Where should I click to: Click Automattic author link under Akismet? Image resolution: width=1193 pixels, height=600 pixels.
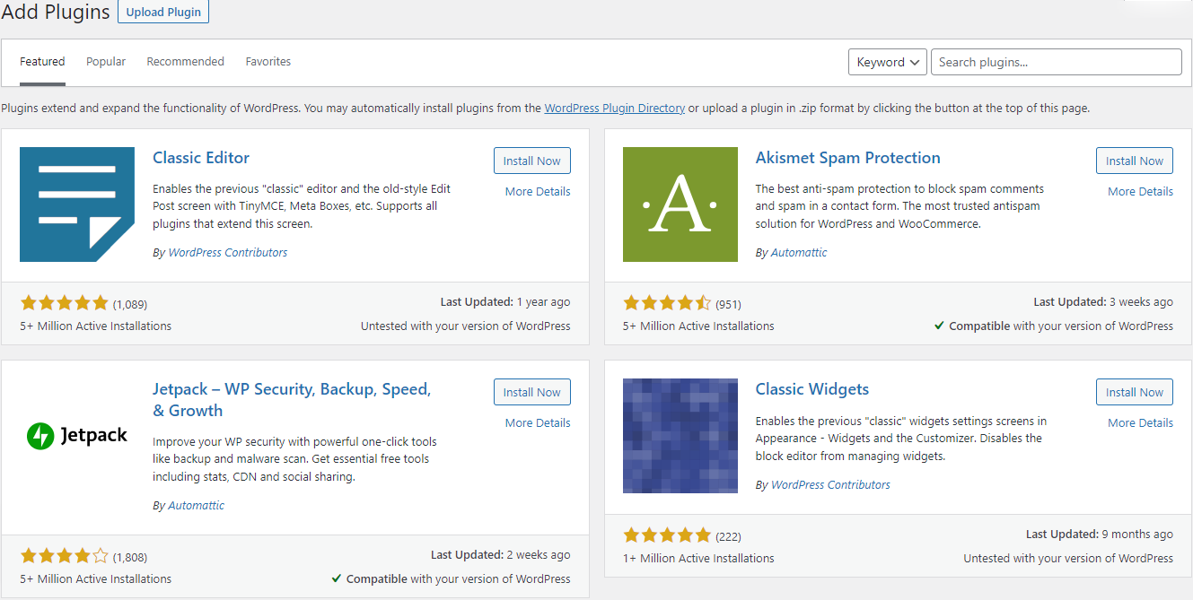(x=799, y=253)
